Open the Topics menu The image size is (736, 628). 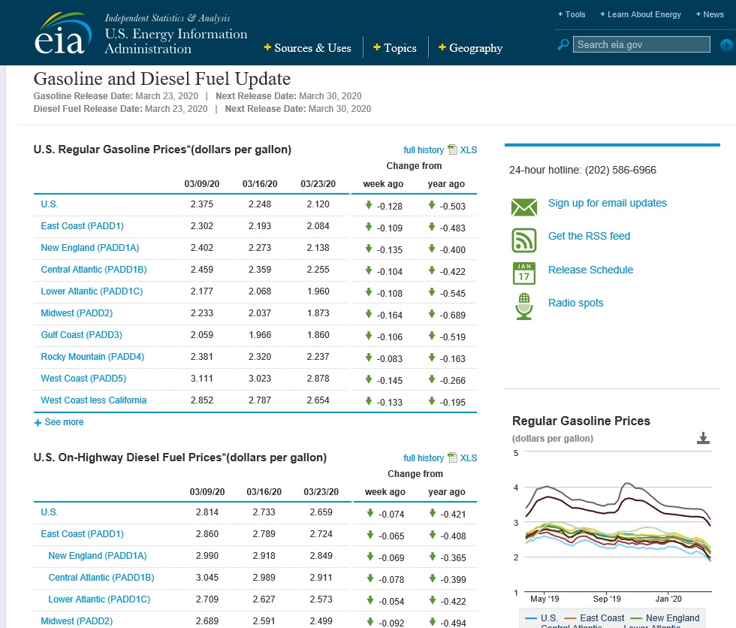pos(395,48)
